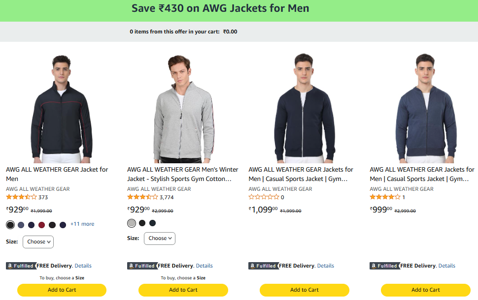The image size is (478, 300).
Task: Click star rating of first jacket
Action: point(21,197)
